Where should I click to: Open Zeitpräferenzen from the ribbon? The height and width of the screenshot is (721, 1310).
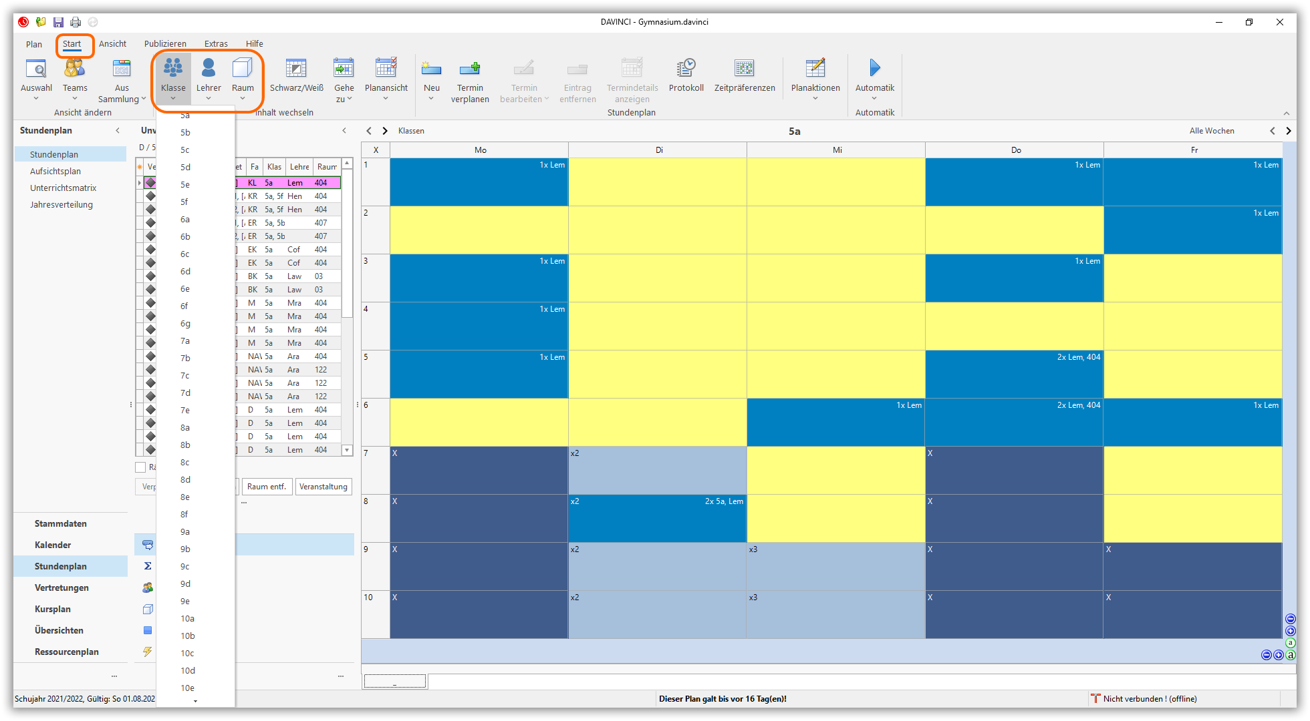(x=744, y=69)
